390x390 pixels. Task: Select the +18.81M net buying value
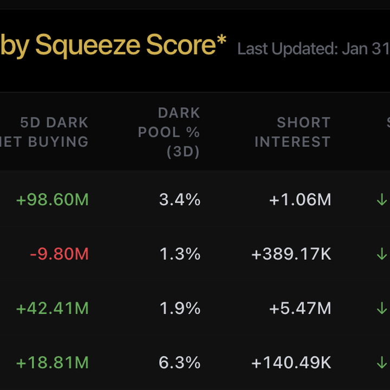(53, 362)
